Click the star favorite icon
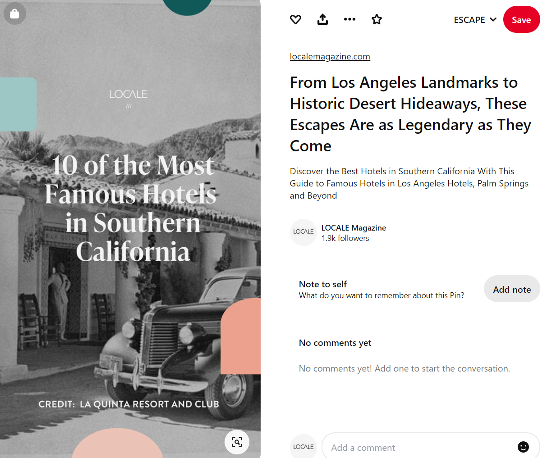 point(377,19)
